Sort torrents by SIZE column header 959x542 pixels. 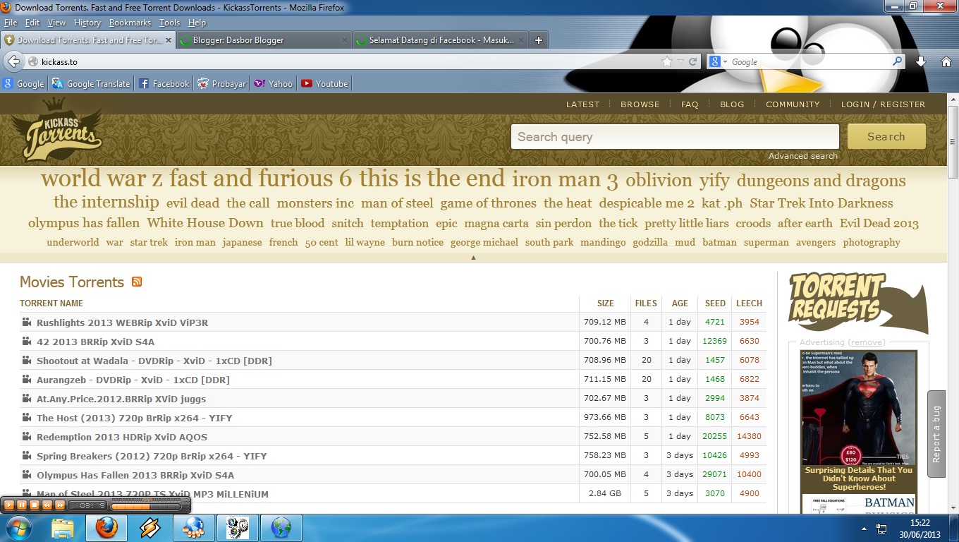[605, 303]
